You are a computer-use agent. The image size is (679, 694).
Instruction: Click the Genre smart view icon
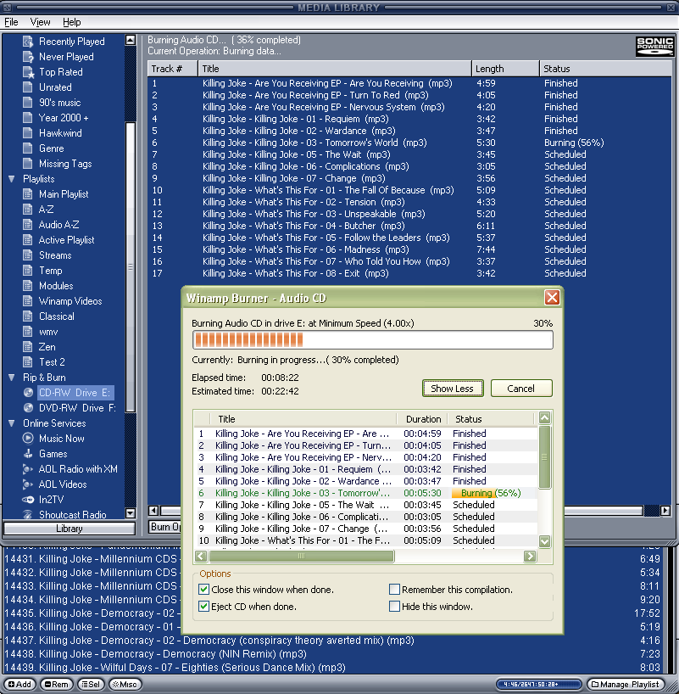pyautogui.click(x=28, y=148)
